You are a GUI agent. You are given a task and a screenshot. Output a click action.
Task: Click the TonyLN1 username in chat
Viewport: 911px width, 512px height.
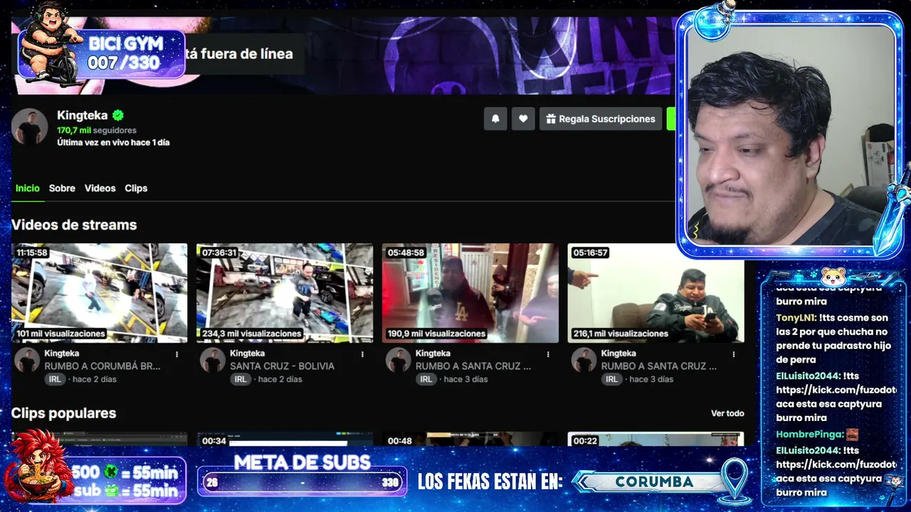coord(796,318)
